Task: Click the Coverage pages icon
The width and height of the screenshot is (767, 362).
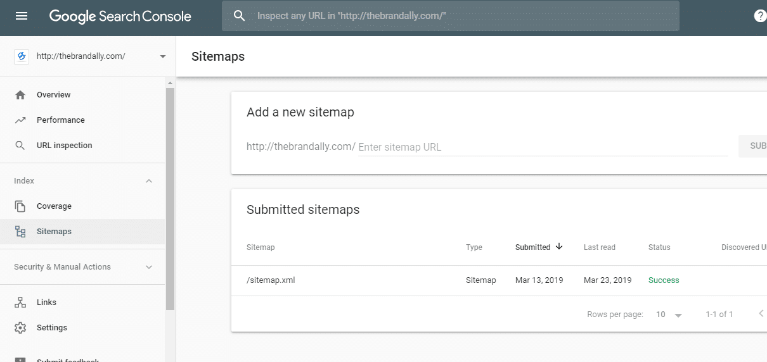Action: point(20,206)
